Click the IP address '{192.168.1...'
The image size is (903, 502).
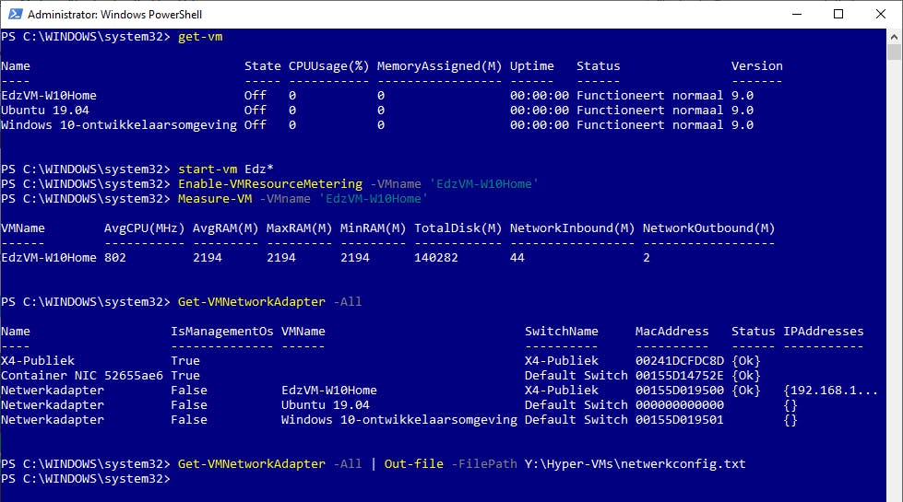coord(830,390)
